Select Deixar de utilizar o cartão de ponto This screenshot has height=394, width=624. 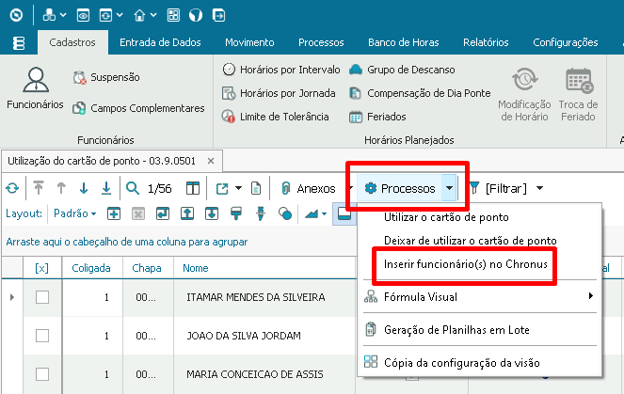[471, 241]
